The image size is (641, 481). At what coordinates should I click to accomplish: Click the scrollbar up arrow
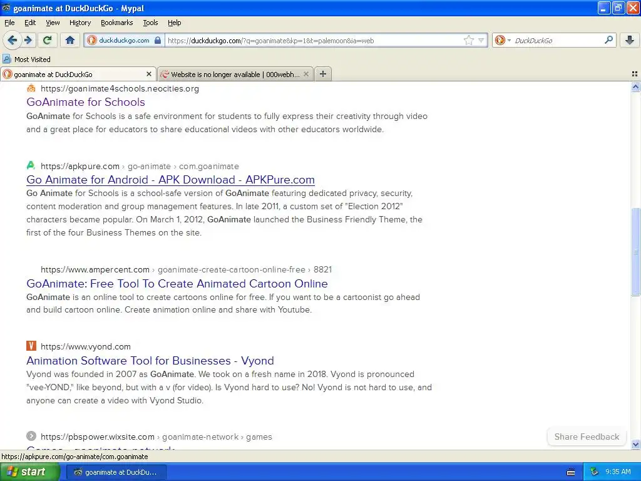636,86
